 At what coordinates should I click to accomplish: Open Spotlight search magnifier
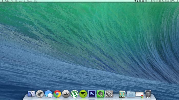pos(177,1)
